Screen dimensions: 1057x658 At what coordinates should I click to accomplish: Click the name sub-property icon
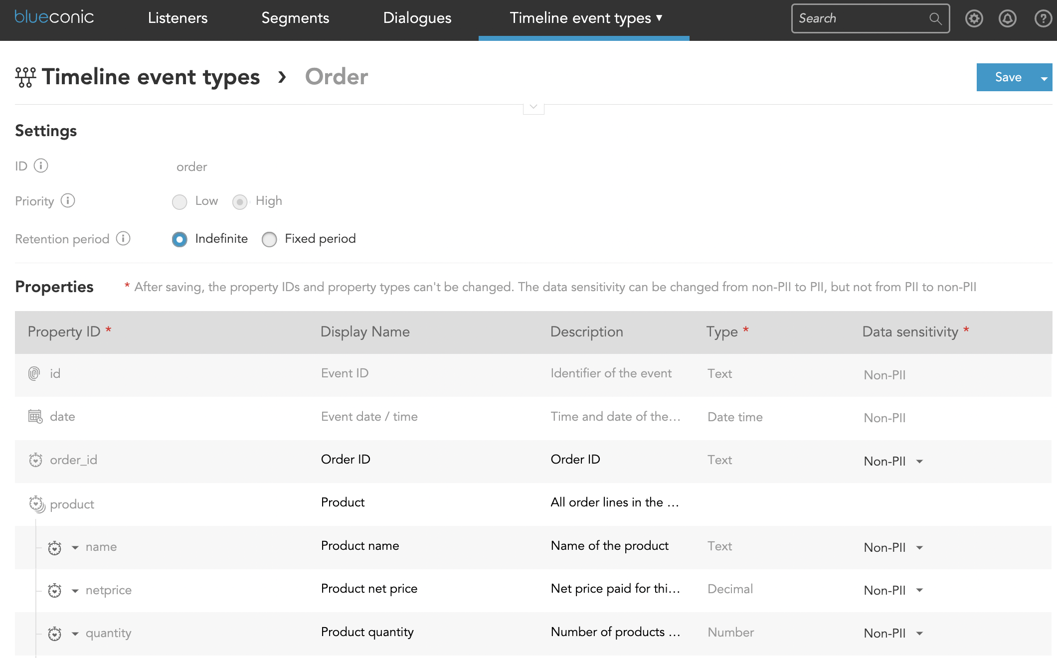point(54,546)
